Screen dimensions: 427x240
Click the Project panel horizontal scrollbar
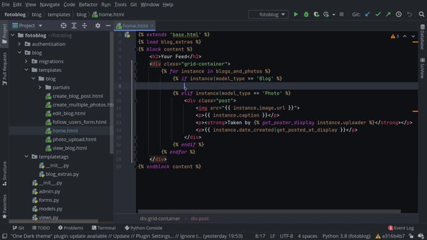(x=53, y=221)
